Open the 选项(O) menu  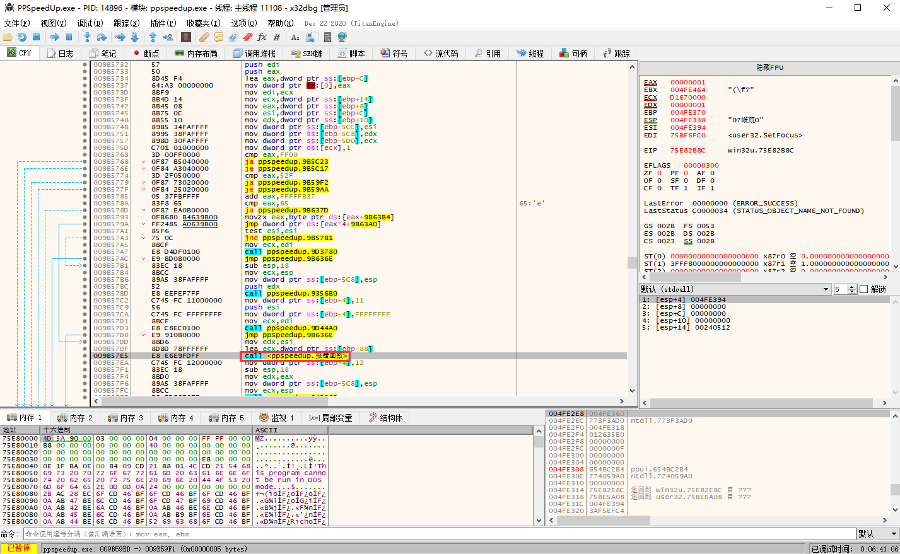click(x=244, y=23)
